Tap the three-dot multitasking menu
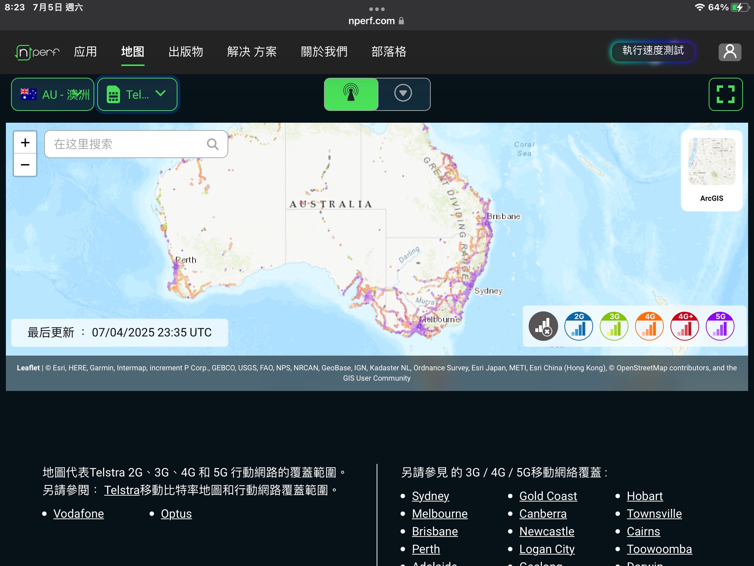The height and width of the screenshot is (566, 754). pyautogui.click(x=377, y=9)
